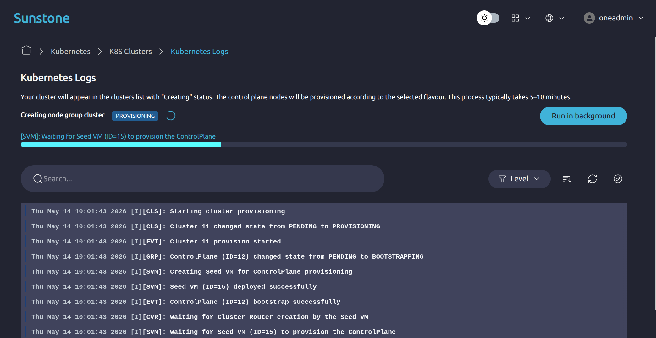Click the blue SVM status message above progress bar
This screenshot has height=338, width=656.
(x=118, y=136)
